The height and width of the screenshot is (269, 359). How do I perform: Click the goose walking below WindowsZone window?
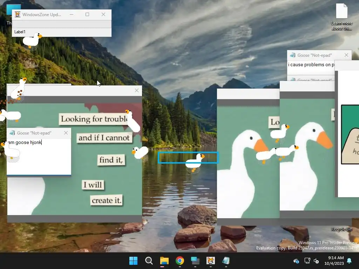click(x=32, y=40)
